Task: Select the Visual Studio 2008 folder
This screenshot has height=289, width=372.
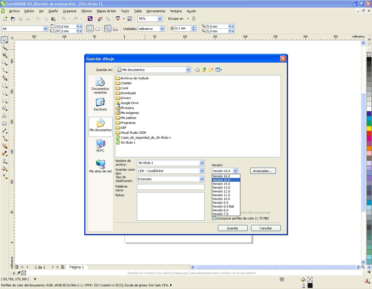Action: (131, 133)
